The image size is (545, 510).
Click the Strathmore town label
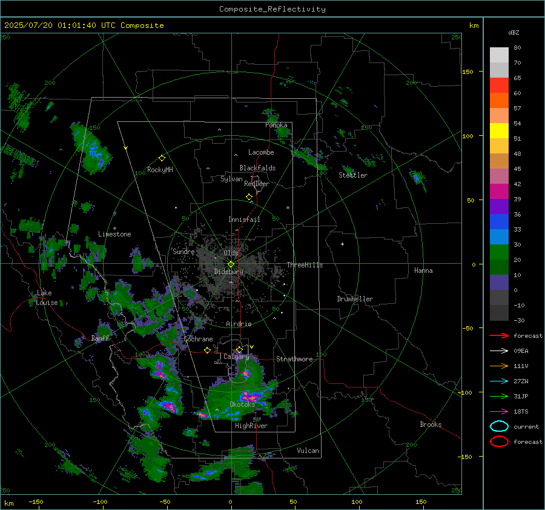click(294, 359)
